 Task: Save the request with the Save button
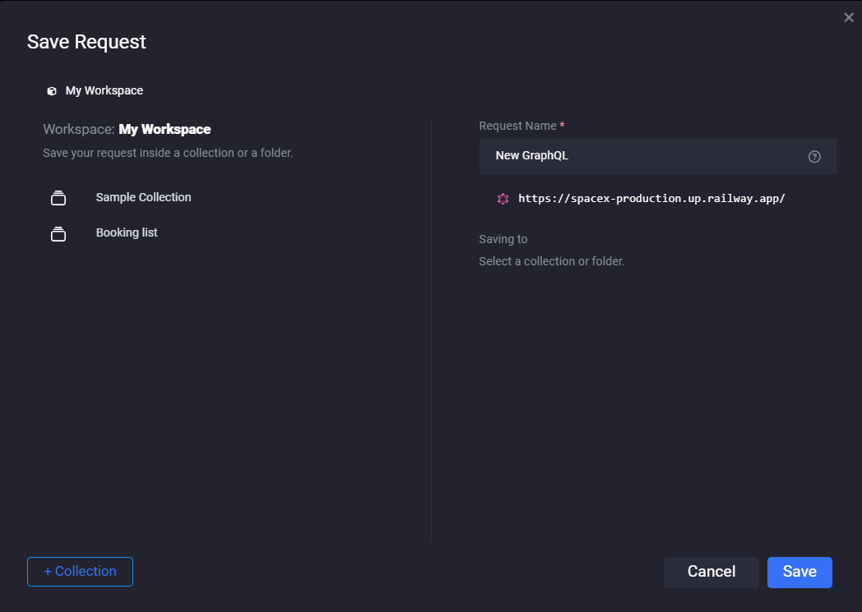[799, 572]
